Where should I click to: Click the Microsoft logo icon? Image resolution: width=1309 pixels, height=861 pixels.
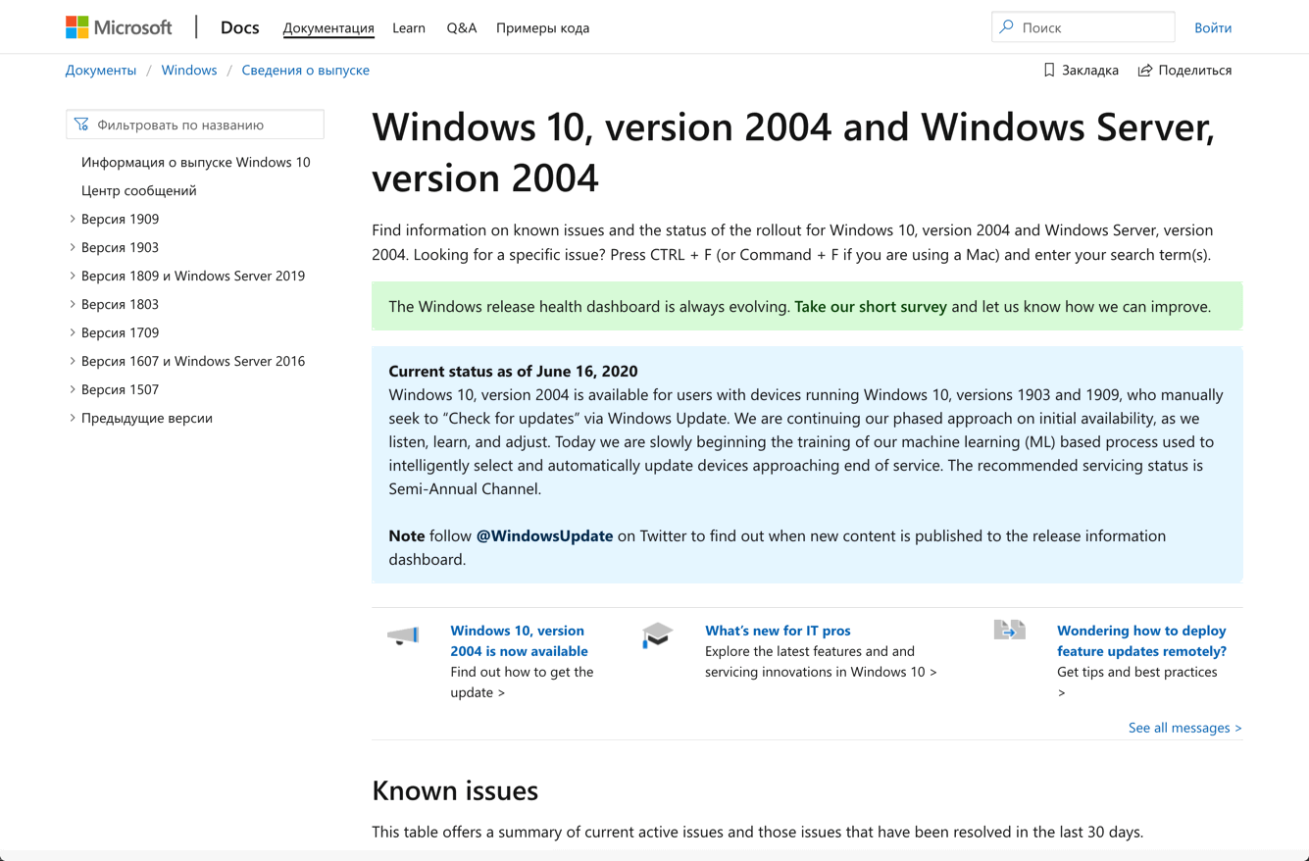click(76, 26)
